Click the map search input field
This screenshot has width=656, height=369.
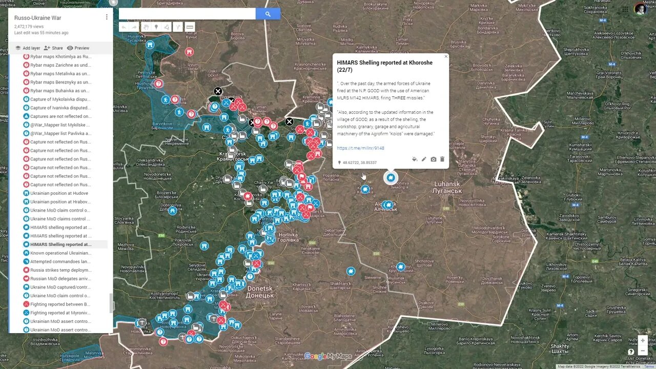[x=187, y=14]
